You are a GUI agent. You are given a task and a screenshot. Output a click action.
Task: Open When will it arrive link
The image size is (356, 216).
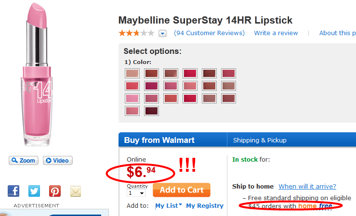[x=307, y=187]
